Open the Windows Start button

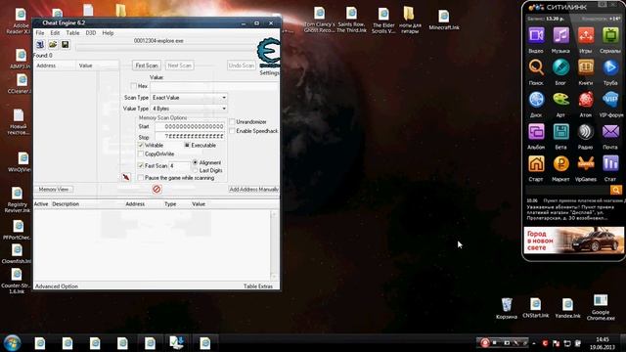click(12, 343)
